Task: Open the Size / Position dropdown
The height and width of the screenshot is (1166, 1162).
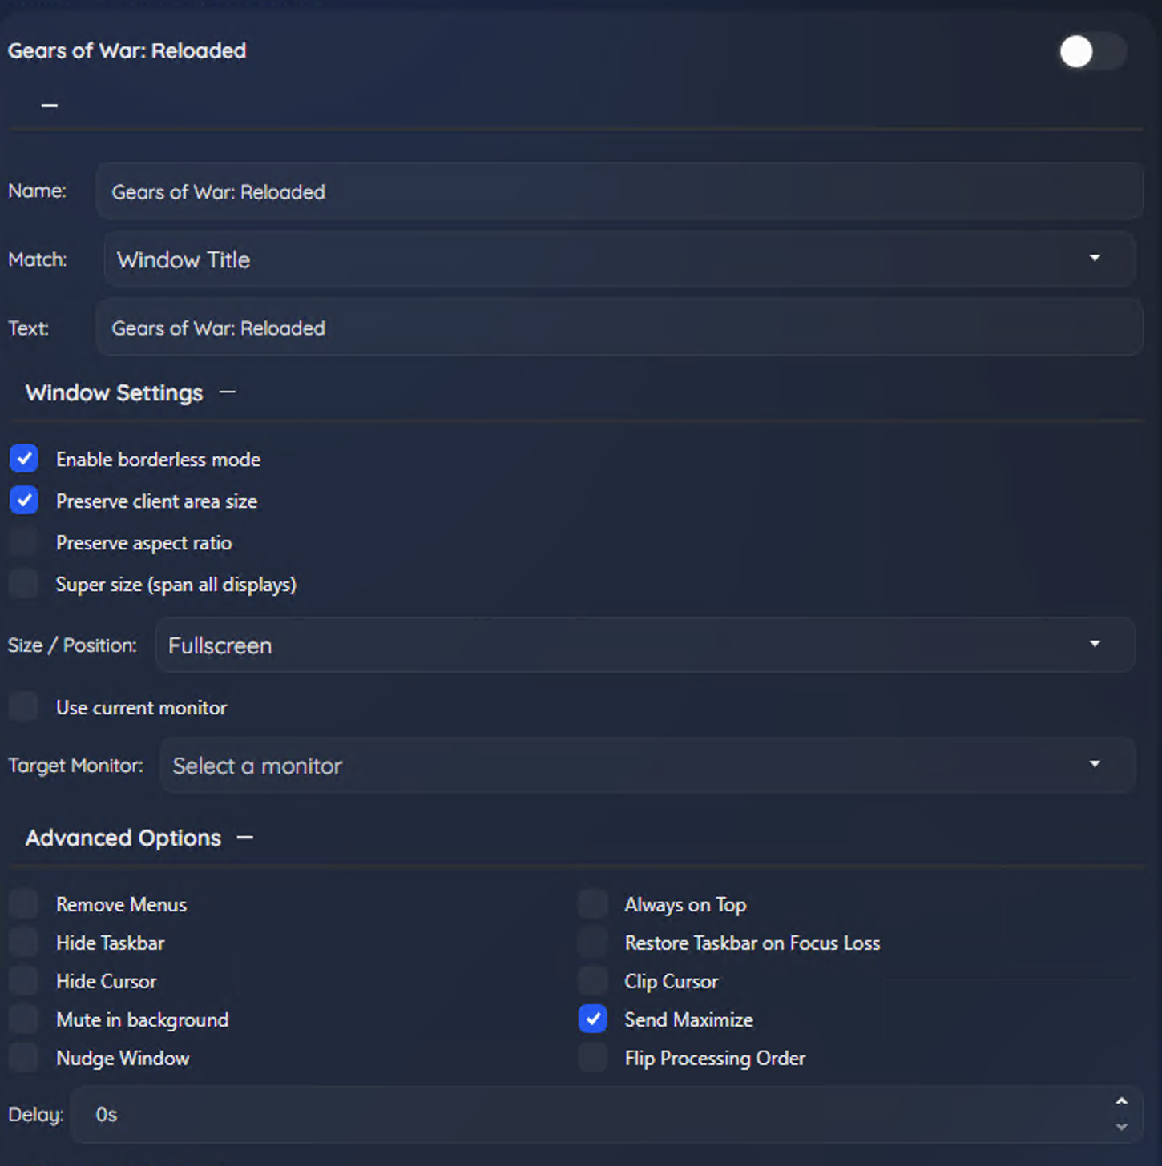Action: pos(644,645)
